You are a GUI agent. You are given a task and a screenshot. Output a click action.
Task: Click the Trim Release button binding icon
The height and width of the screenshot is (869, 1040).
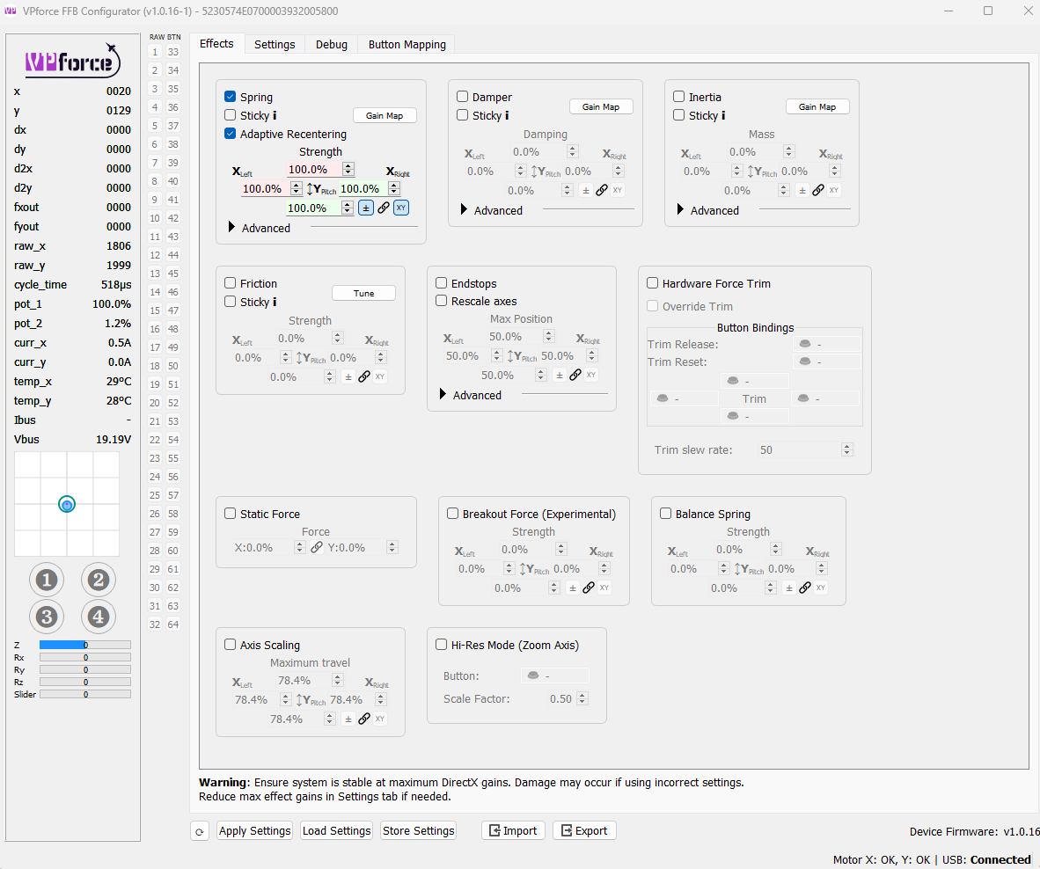pyautogui.click(x=805, y=344)
